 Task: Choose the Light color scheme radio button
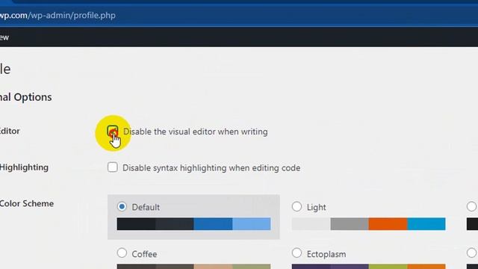(x=297, y=206)
